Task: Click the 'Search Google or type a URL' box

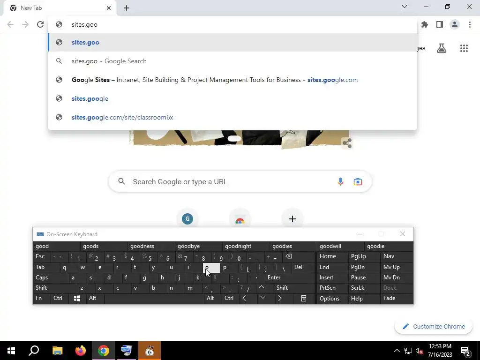Action: 240,181
